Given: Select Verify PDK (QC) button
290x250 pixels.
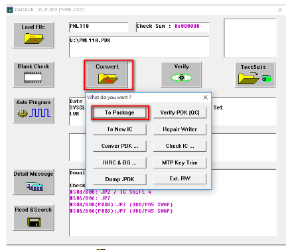Looking at the screenshot, I should coord(180,113).
